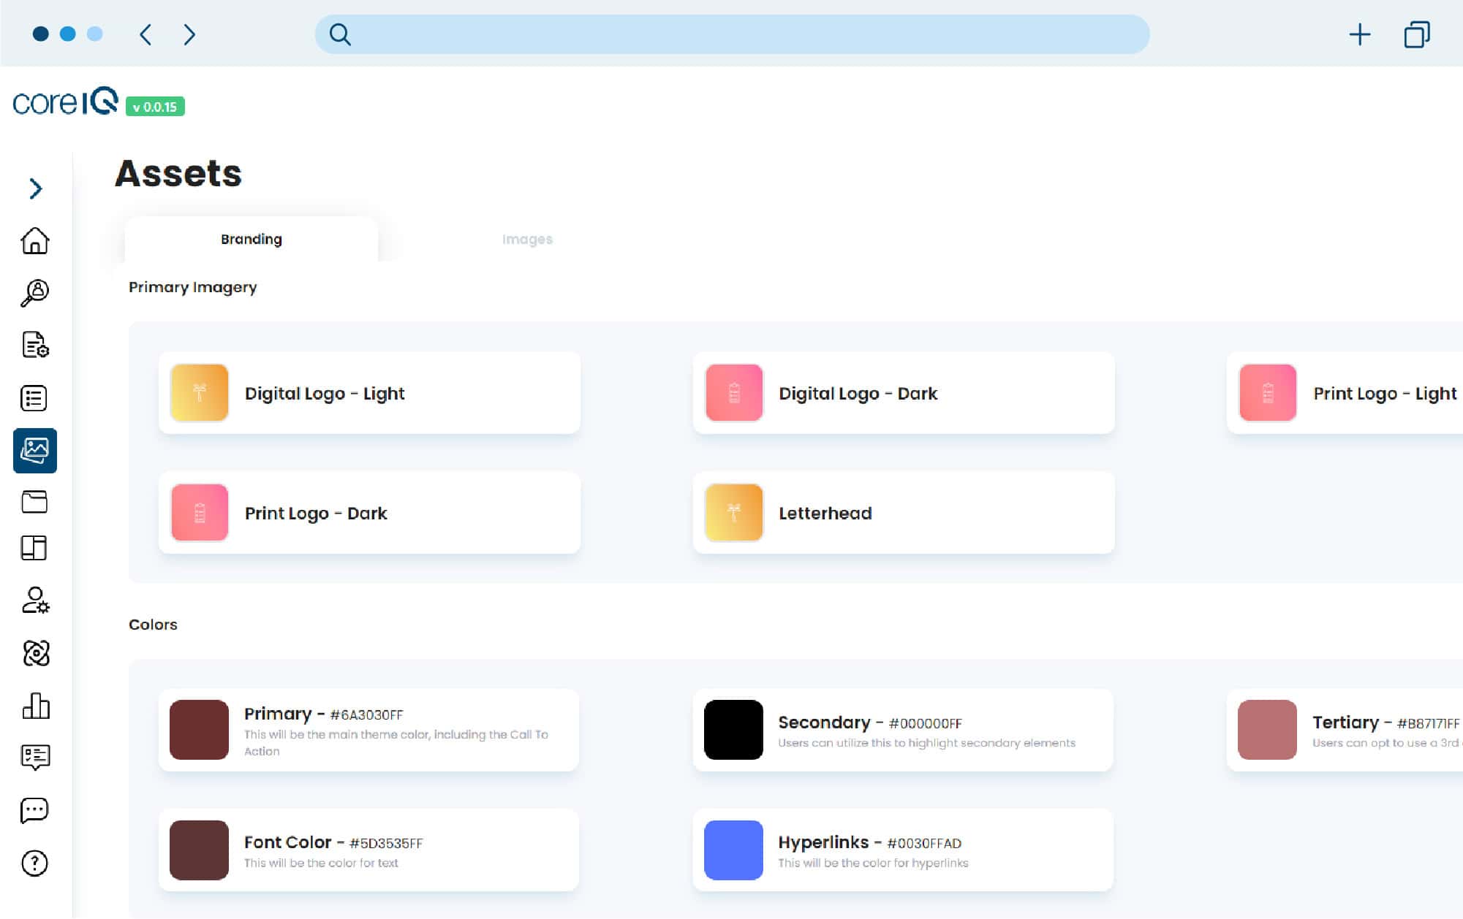Open the chat bubble sidebar icon
Screen dimensions: 1463x919
tap(34, 809)
